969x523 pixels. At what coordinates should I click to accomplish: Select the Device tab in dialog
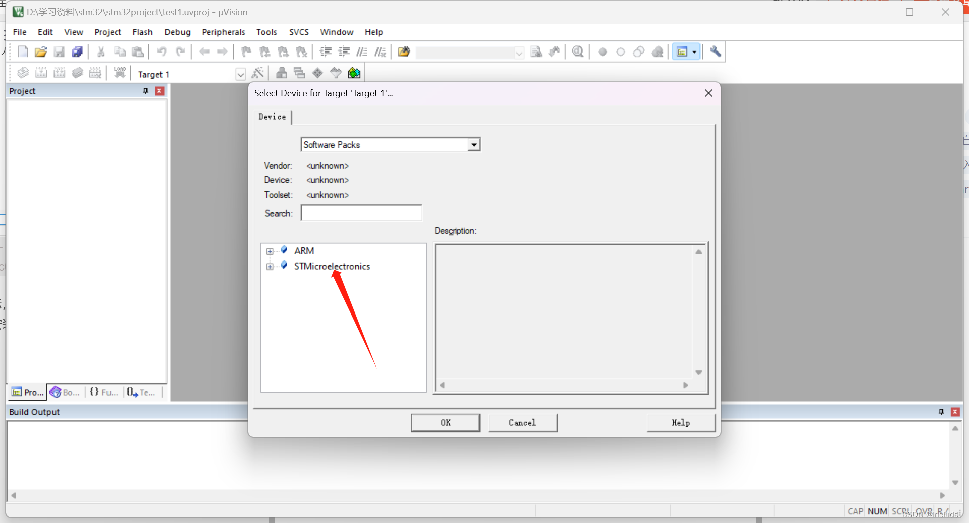coord(272,117)
